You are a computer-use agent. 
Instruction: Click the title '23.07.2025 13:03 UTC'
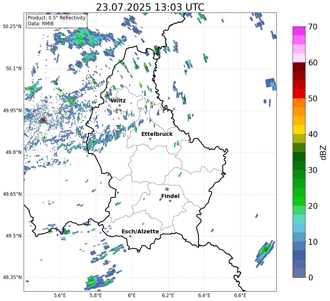[150, 7]
